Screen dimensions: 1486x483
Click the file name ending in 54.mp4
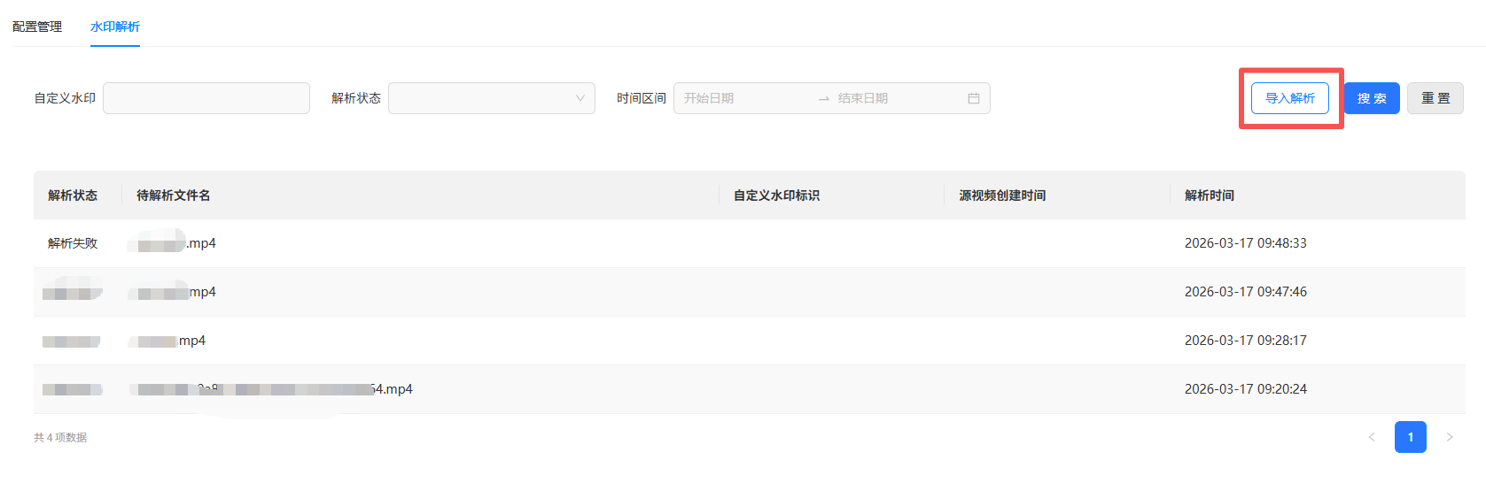tap(275, 389)
